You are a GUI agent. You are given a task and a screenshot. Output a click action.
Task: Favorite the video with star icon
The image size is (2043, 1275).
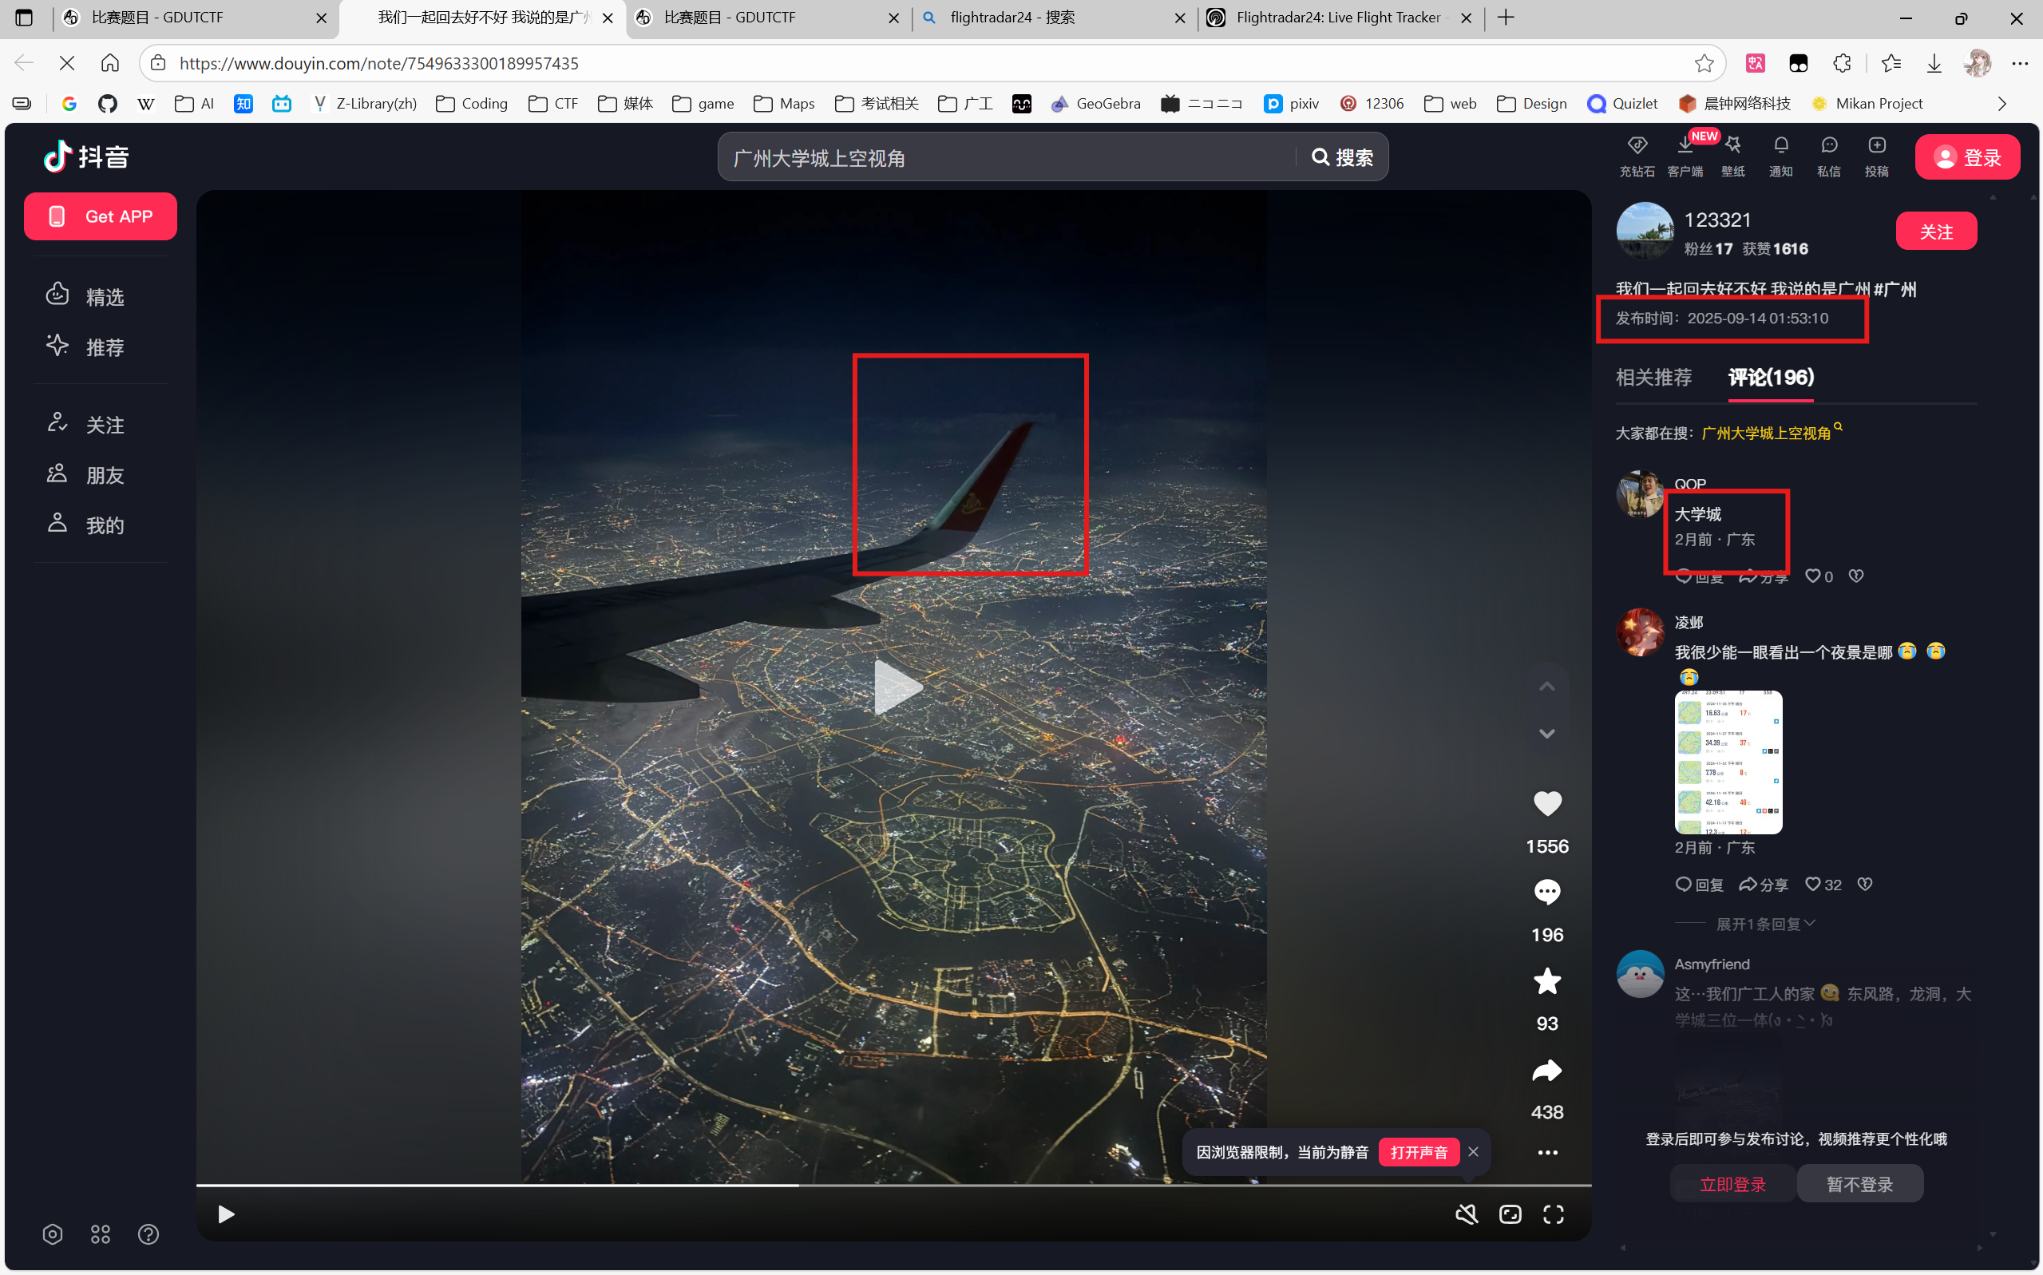coord(1546,980)
